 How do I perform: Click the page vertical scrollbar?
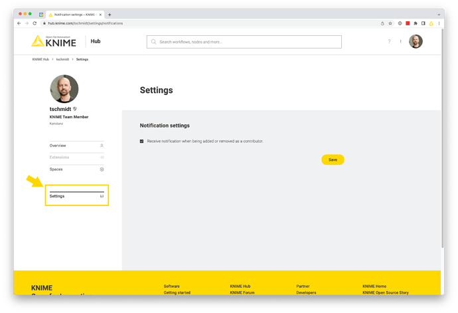pyautogui.click(x=443, y=138)
